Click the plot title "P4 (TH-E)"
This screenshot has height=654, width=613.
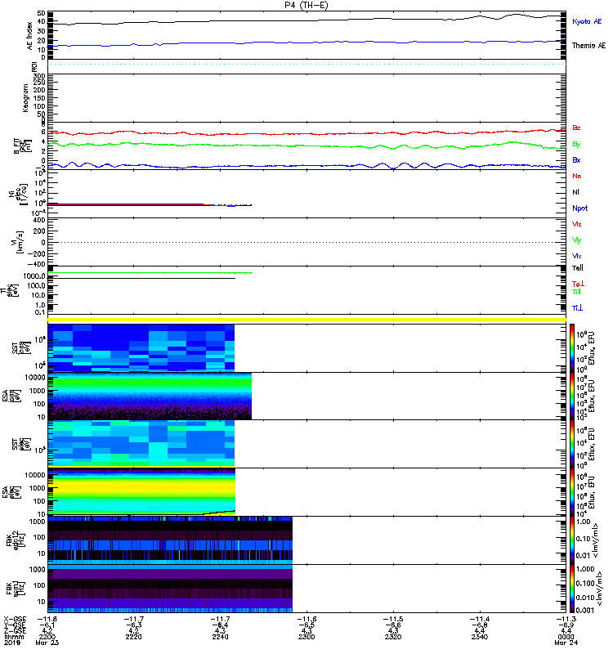[306, 6]
